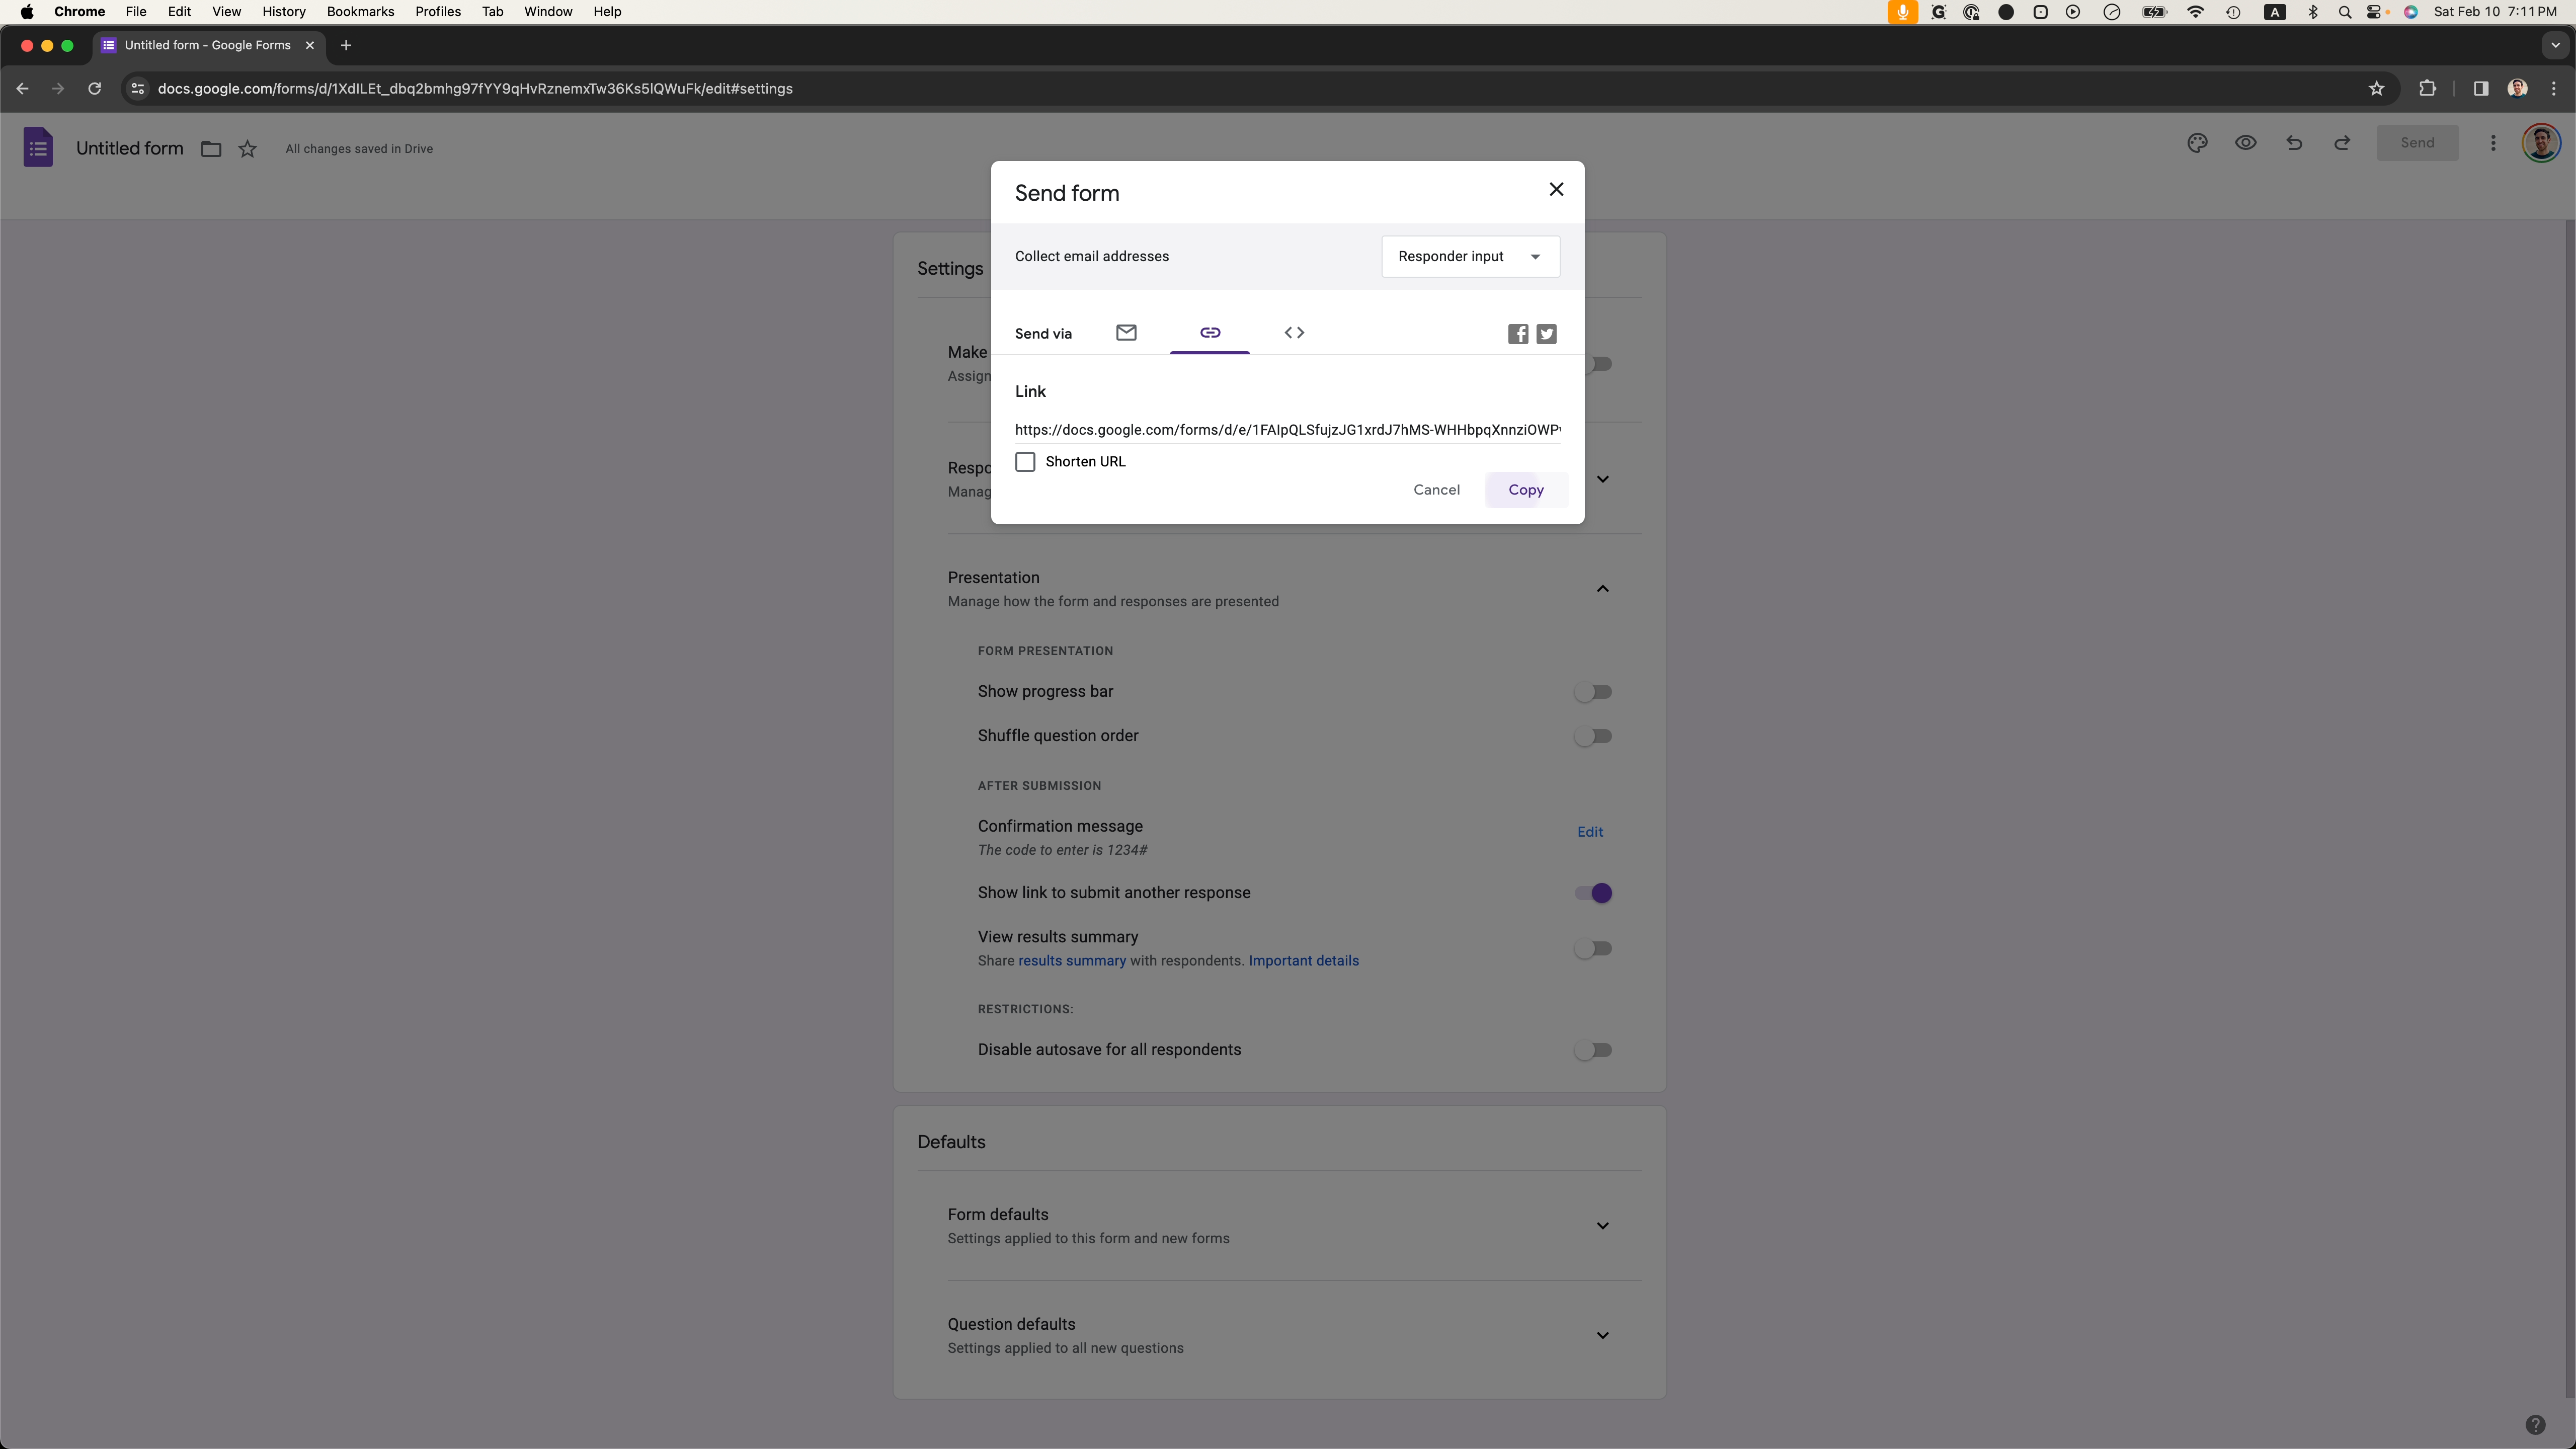
Task: Click the redo arrow icon
Action: pos(2342,143)
